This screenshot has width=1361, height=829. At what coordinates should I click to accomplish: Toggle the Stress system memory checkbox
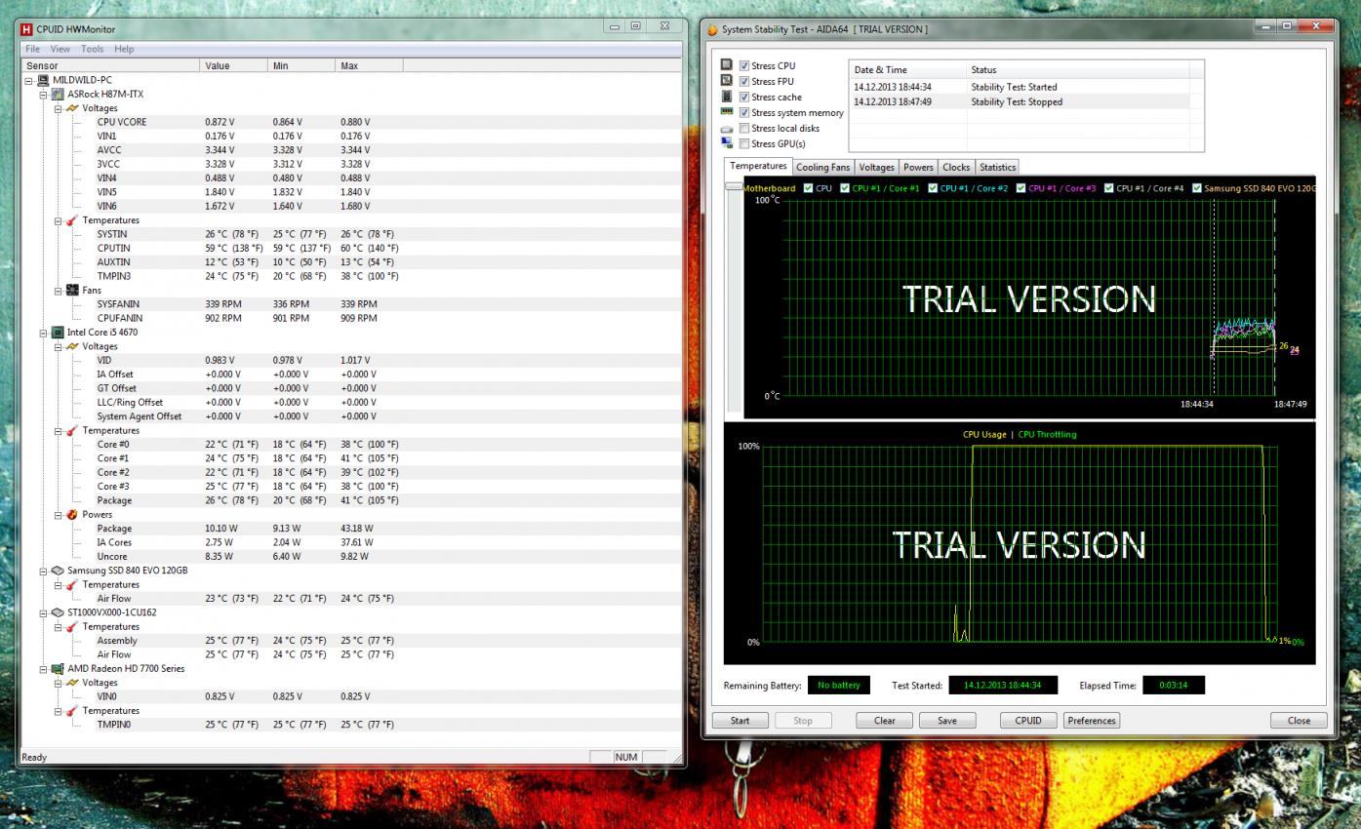click(744, 113)
